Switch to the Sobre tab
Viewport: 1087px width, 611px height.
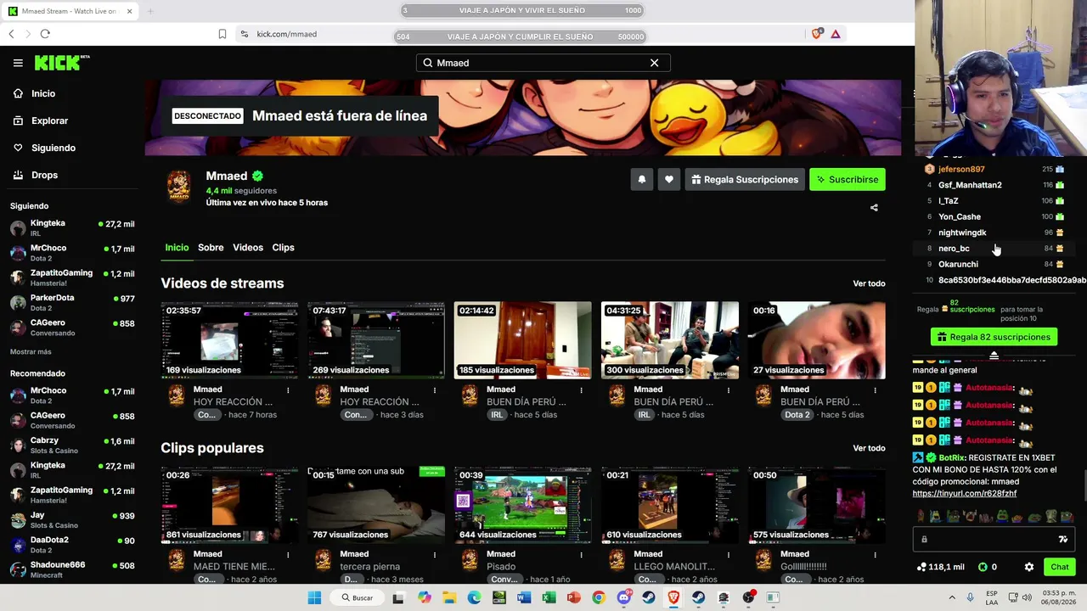point(211,248)
